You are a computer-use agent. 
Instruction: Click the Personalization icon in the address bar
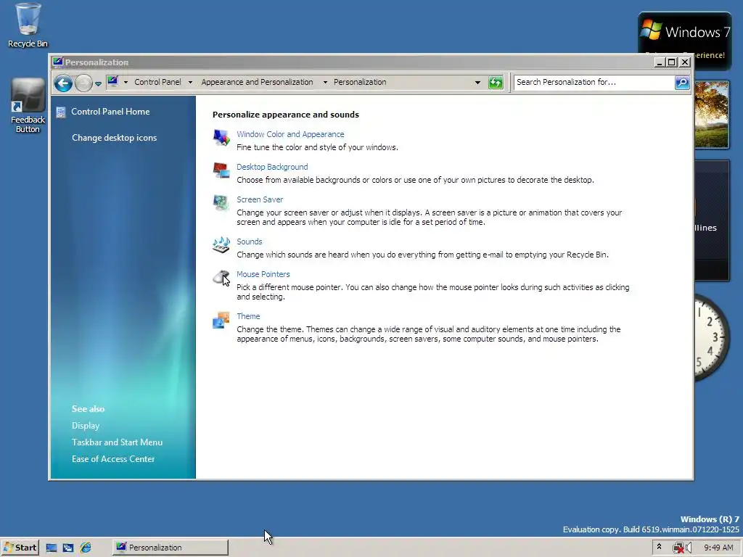(x=112, y=81)
